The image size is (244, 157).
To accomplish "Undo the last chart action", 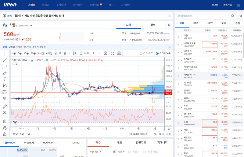I will tap(94, 53).
